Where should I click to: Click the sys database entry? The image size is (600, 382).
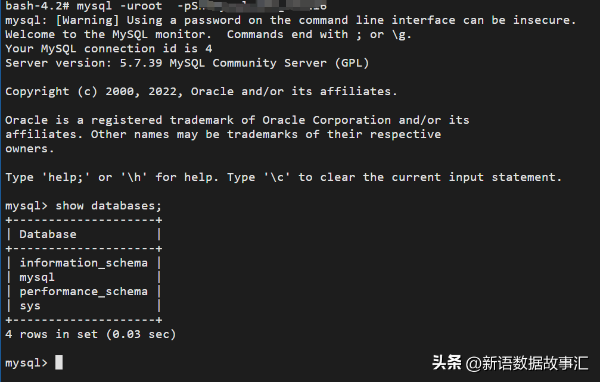coord(30,306)
